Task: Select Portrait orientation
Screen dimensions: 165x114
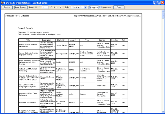Action: pyautogui.click(x=94, y=7)
